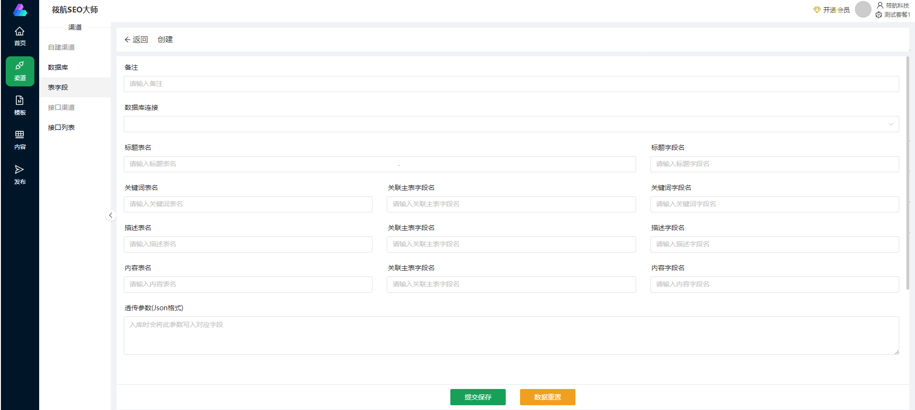Focus the 标题表名 input field
The image size is (915, 410).
click(x=380, y=164)
